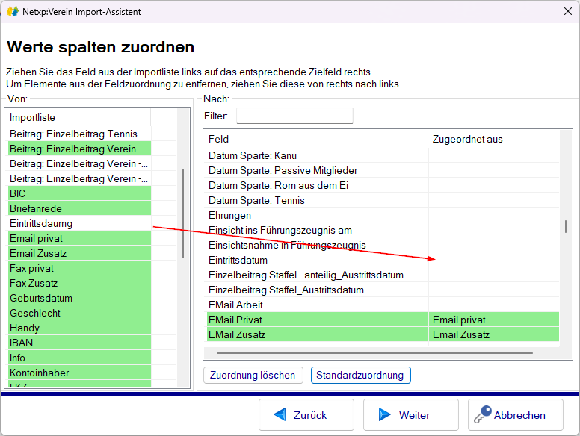Type in the Filter input field
The width and height of the screenshot is (580, 436).
click(294, 116)
